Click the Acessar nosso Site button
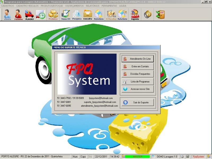The image size is (212, 159). (x=138, y=89)
